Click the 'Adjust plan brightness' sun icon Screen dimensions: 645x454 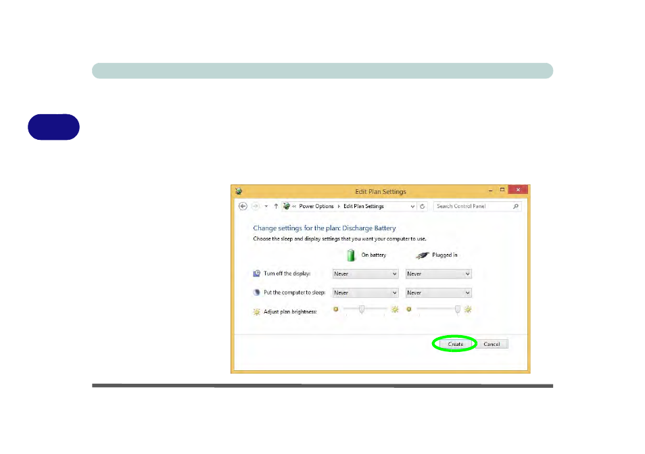tap(257, 312)
